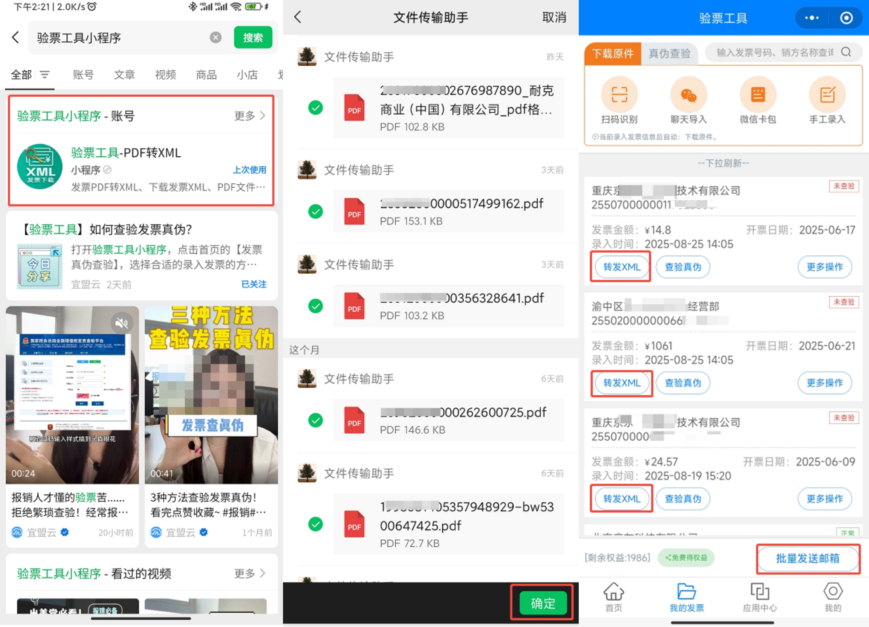The image size is (869, 627).
Task: Select the 真伪查验 tab
Action: [669, 53]
